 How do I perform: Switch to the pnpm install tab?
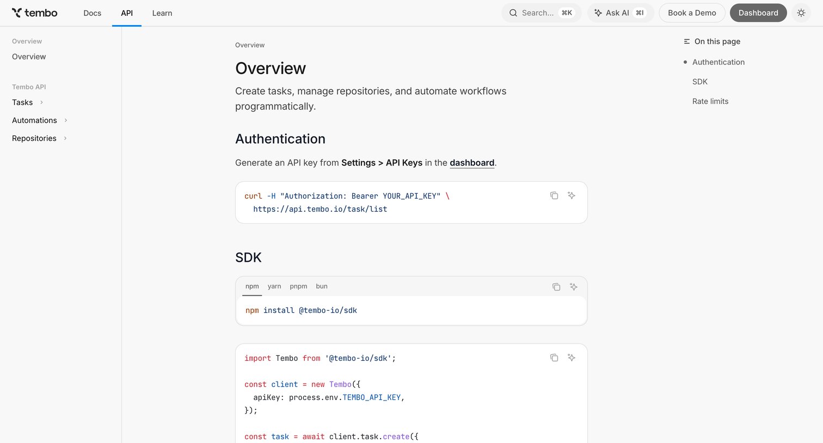pyautogui.click(x=298, y=286)
